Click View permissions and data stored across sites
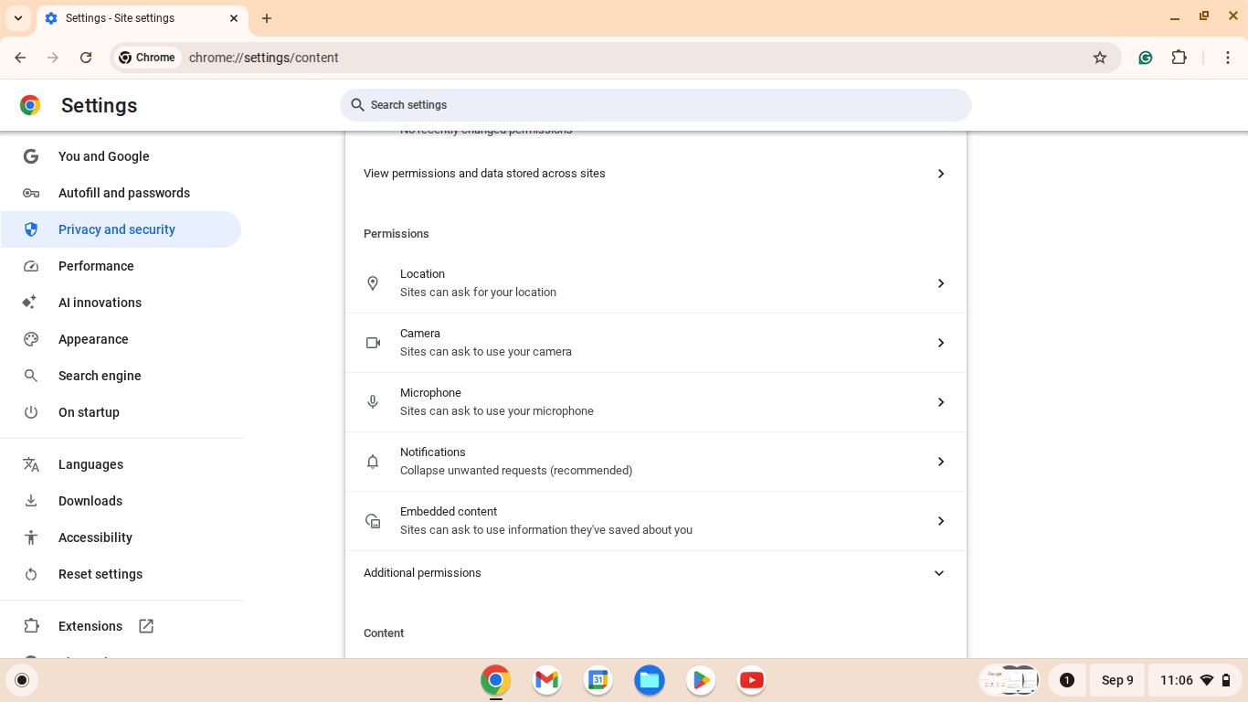Viewport: 1248px width, 702px height. point(484,173)
